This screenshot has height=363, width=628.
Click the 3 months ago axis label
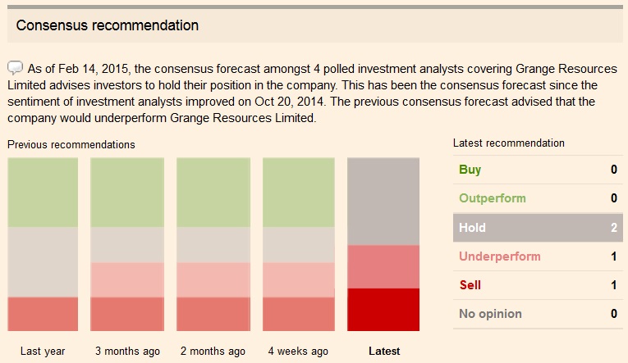coord(127,352)
